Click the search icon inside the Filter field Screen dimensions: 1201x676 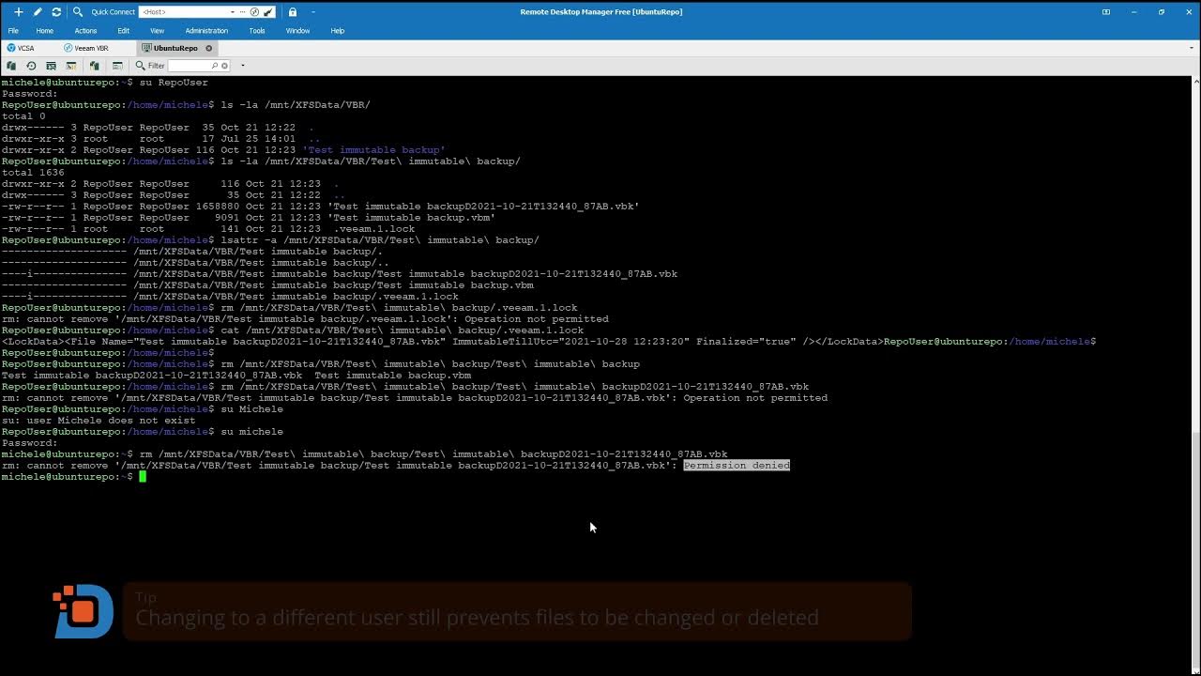(x=216, y=66)
